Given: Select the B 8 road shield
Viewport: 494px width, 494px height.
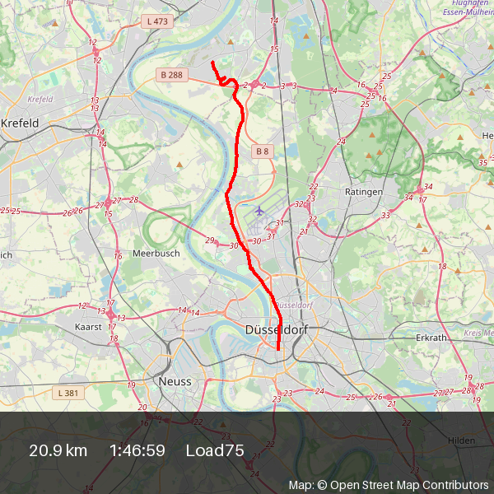Looking at the screenshot, I should [263, 151].
